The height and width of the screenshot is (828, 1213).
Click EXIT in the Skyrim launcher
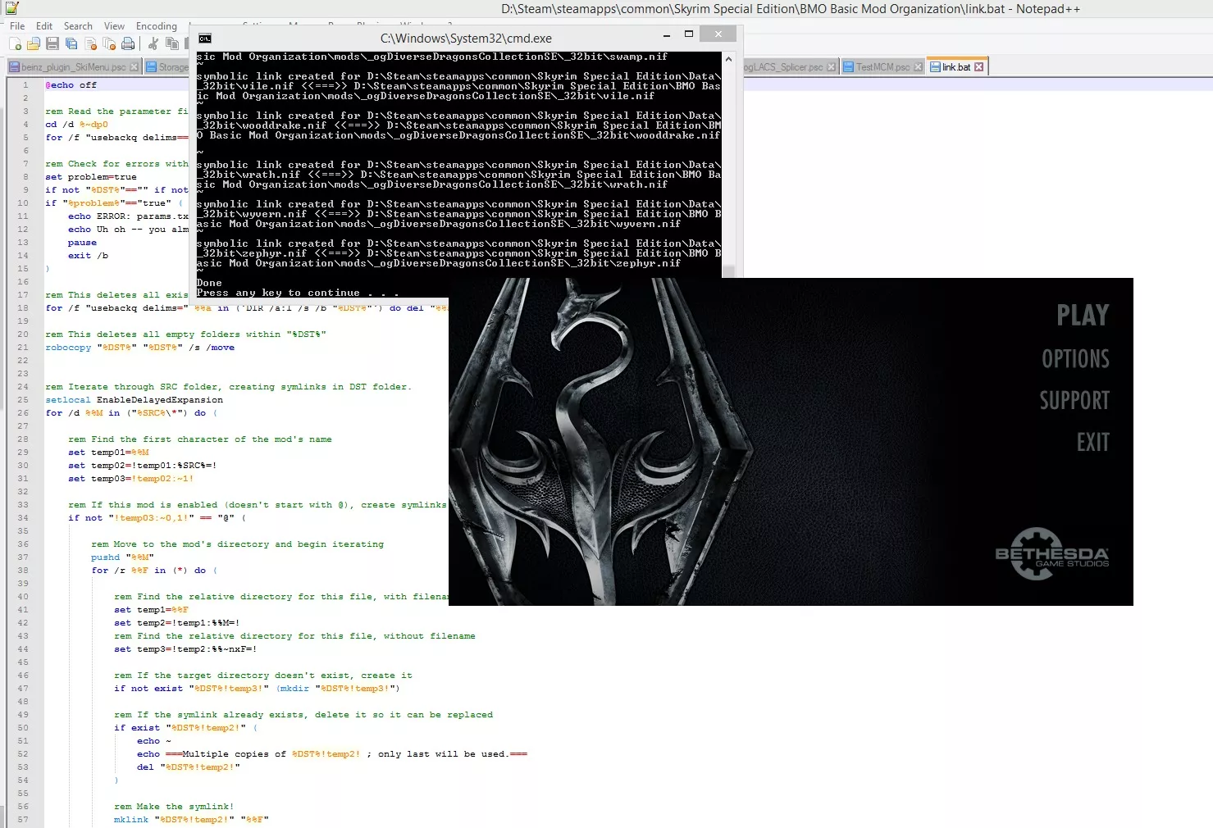(x=1093, y=443)
